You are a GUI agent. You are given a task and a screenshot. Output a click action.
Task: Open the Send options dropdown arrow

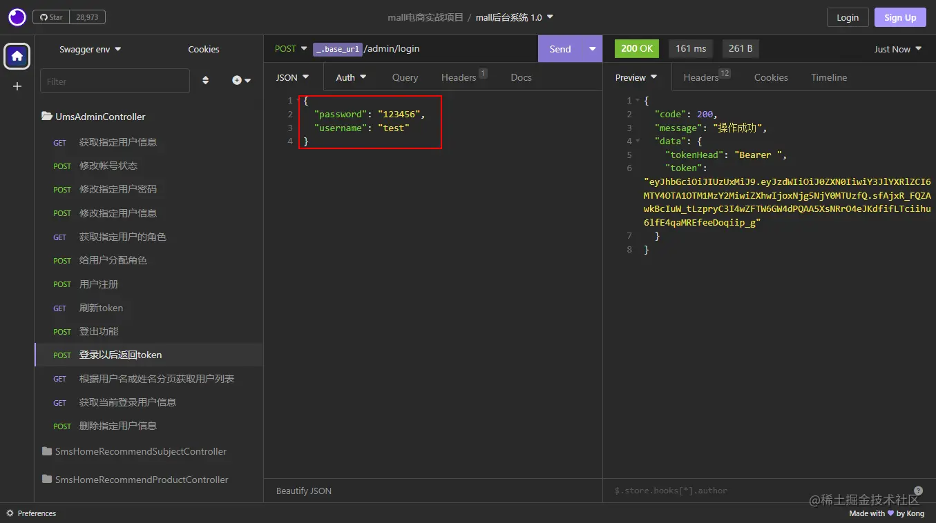coord(592,49)
